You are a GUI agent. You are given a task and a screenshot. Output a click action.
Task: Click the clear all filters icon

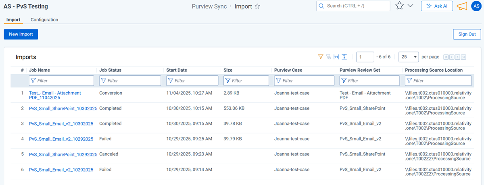click(x=328, y=57)
